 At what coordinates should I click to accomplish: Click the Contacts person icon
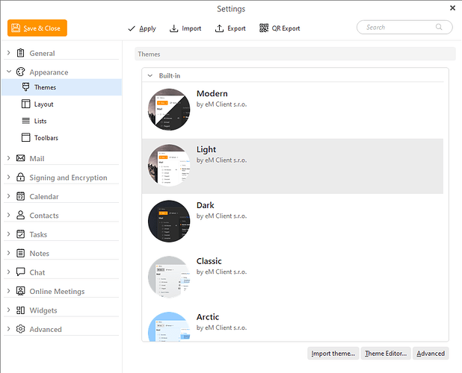(21, 215)
